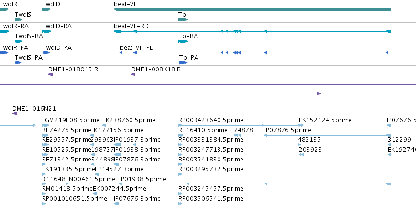The image size is (416, 206).
Task: Click transcript TwdlS-RA label
Action: (29, 36)
